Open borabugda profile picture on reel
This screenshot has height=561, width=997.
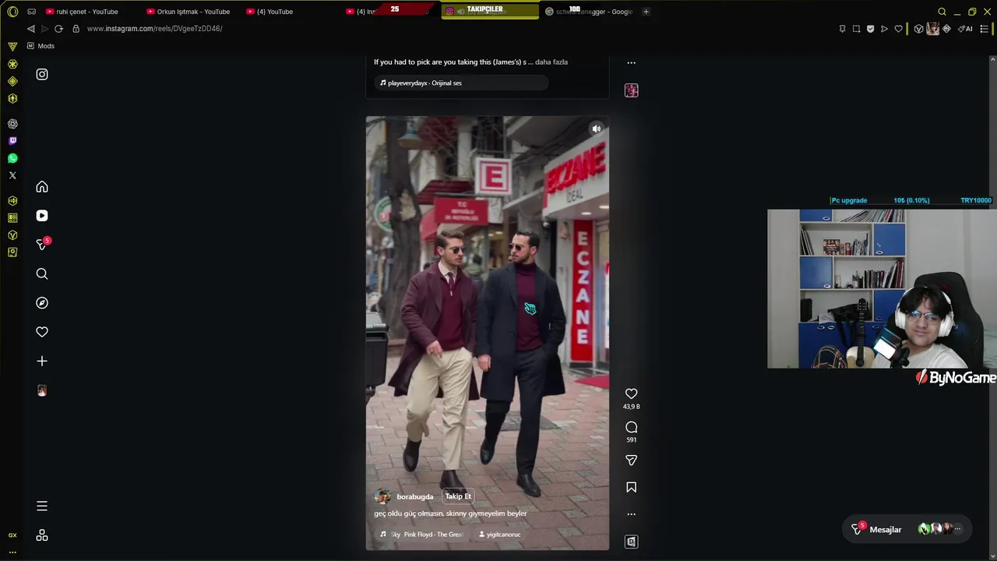pos(382,496)
